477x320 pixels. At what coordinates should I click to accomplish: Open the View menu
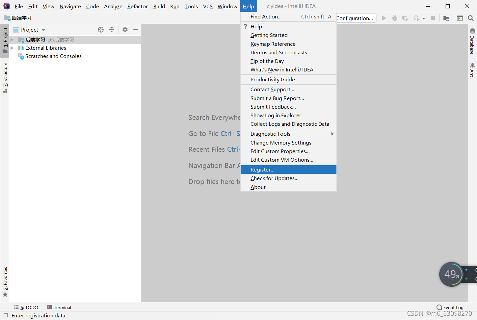(x=48, y=6)
